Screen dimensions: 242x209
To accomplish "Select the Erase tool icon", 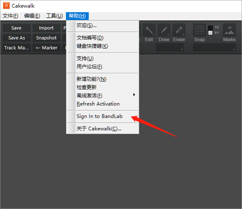I will [x=179, y=30].
